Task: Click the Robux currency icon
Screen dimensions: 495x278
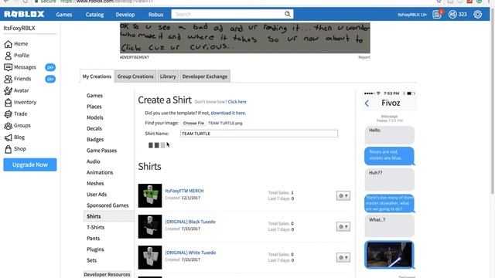Action: coord(452,14)
